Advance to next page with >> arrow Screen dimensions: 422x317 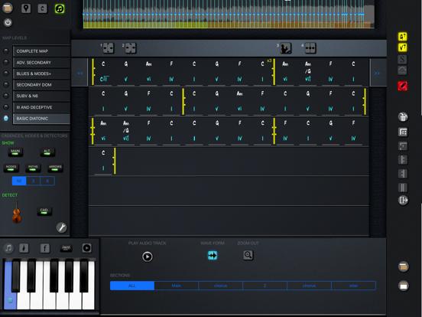tap(377, 73)
